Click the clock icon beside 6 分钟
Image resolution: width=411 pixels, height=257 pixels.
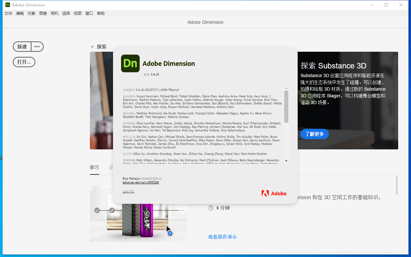pos(211,208)
